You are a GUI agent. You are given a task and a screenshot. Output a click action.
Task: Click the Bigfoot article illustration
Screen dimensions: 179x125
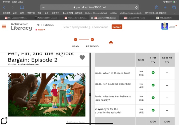click(x=47, y=95)
